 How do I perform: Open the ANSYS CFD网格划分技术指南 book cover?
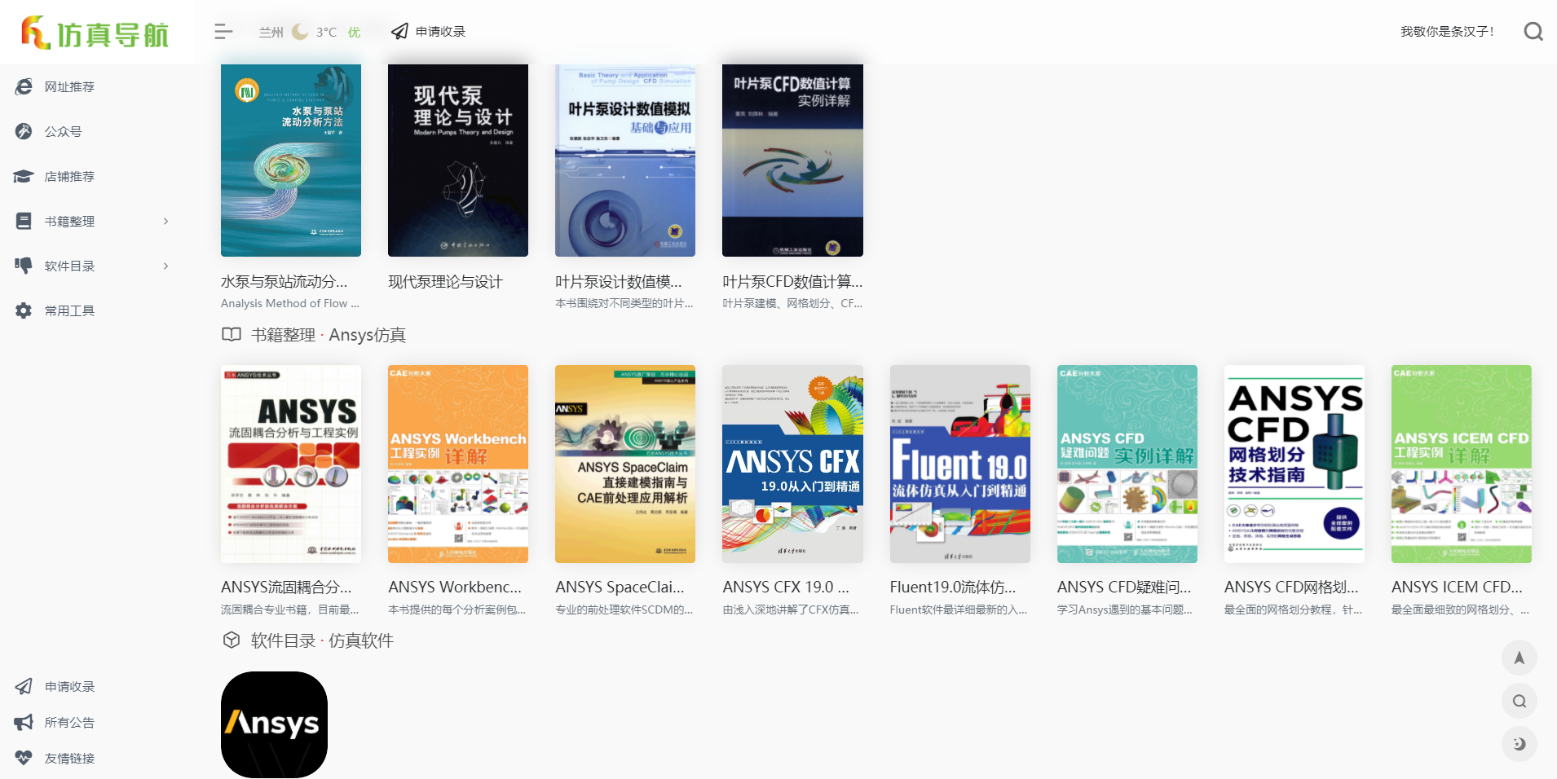1295,464
